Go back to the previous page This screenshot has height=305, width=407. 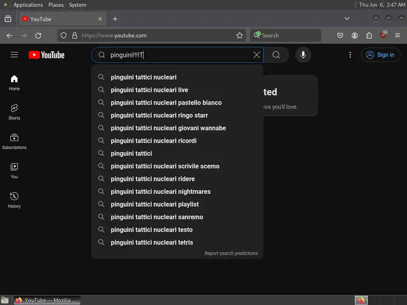click(x=10, y=35)
